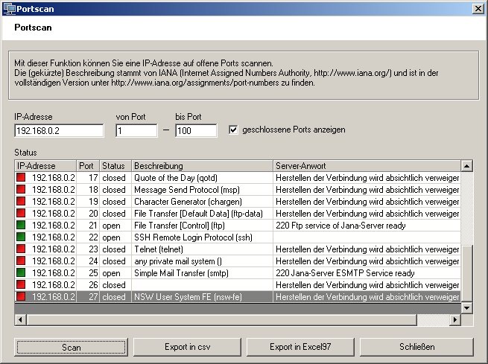Click vertical scrollbar down arrow
Screen dimensions: 488x364
pos(466,308)
